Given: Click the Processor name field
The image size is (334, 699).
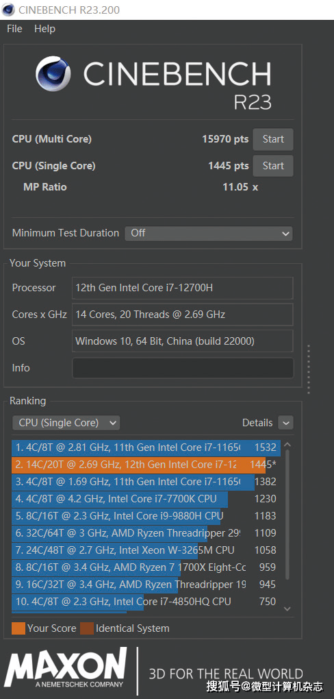Looking at the screenshot, I should point(183,288).
